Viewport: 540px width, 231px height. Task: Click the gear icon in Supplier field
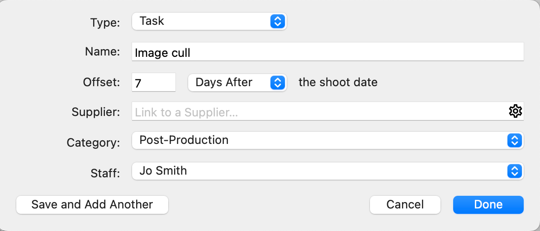pos(515,111)
